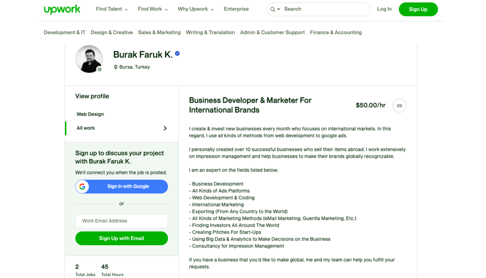Click the magnifying glass search icon

click(272, 9)
